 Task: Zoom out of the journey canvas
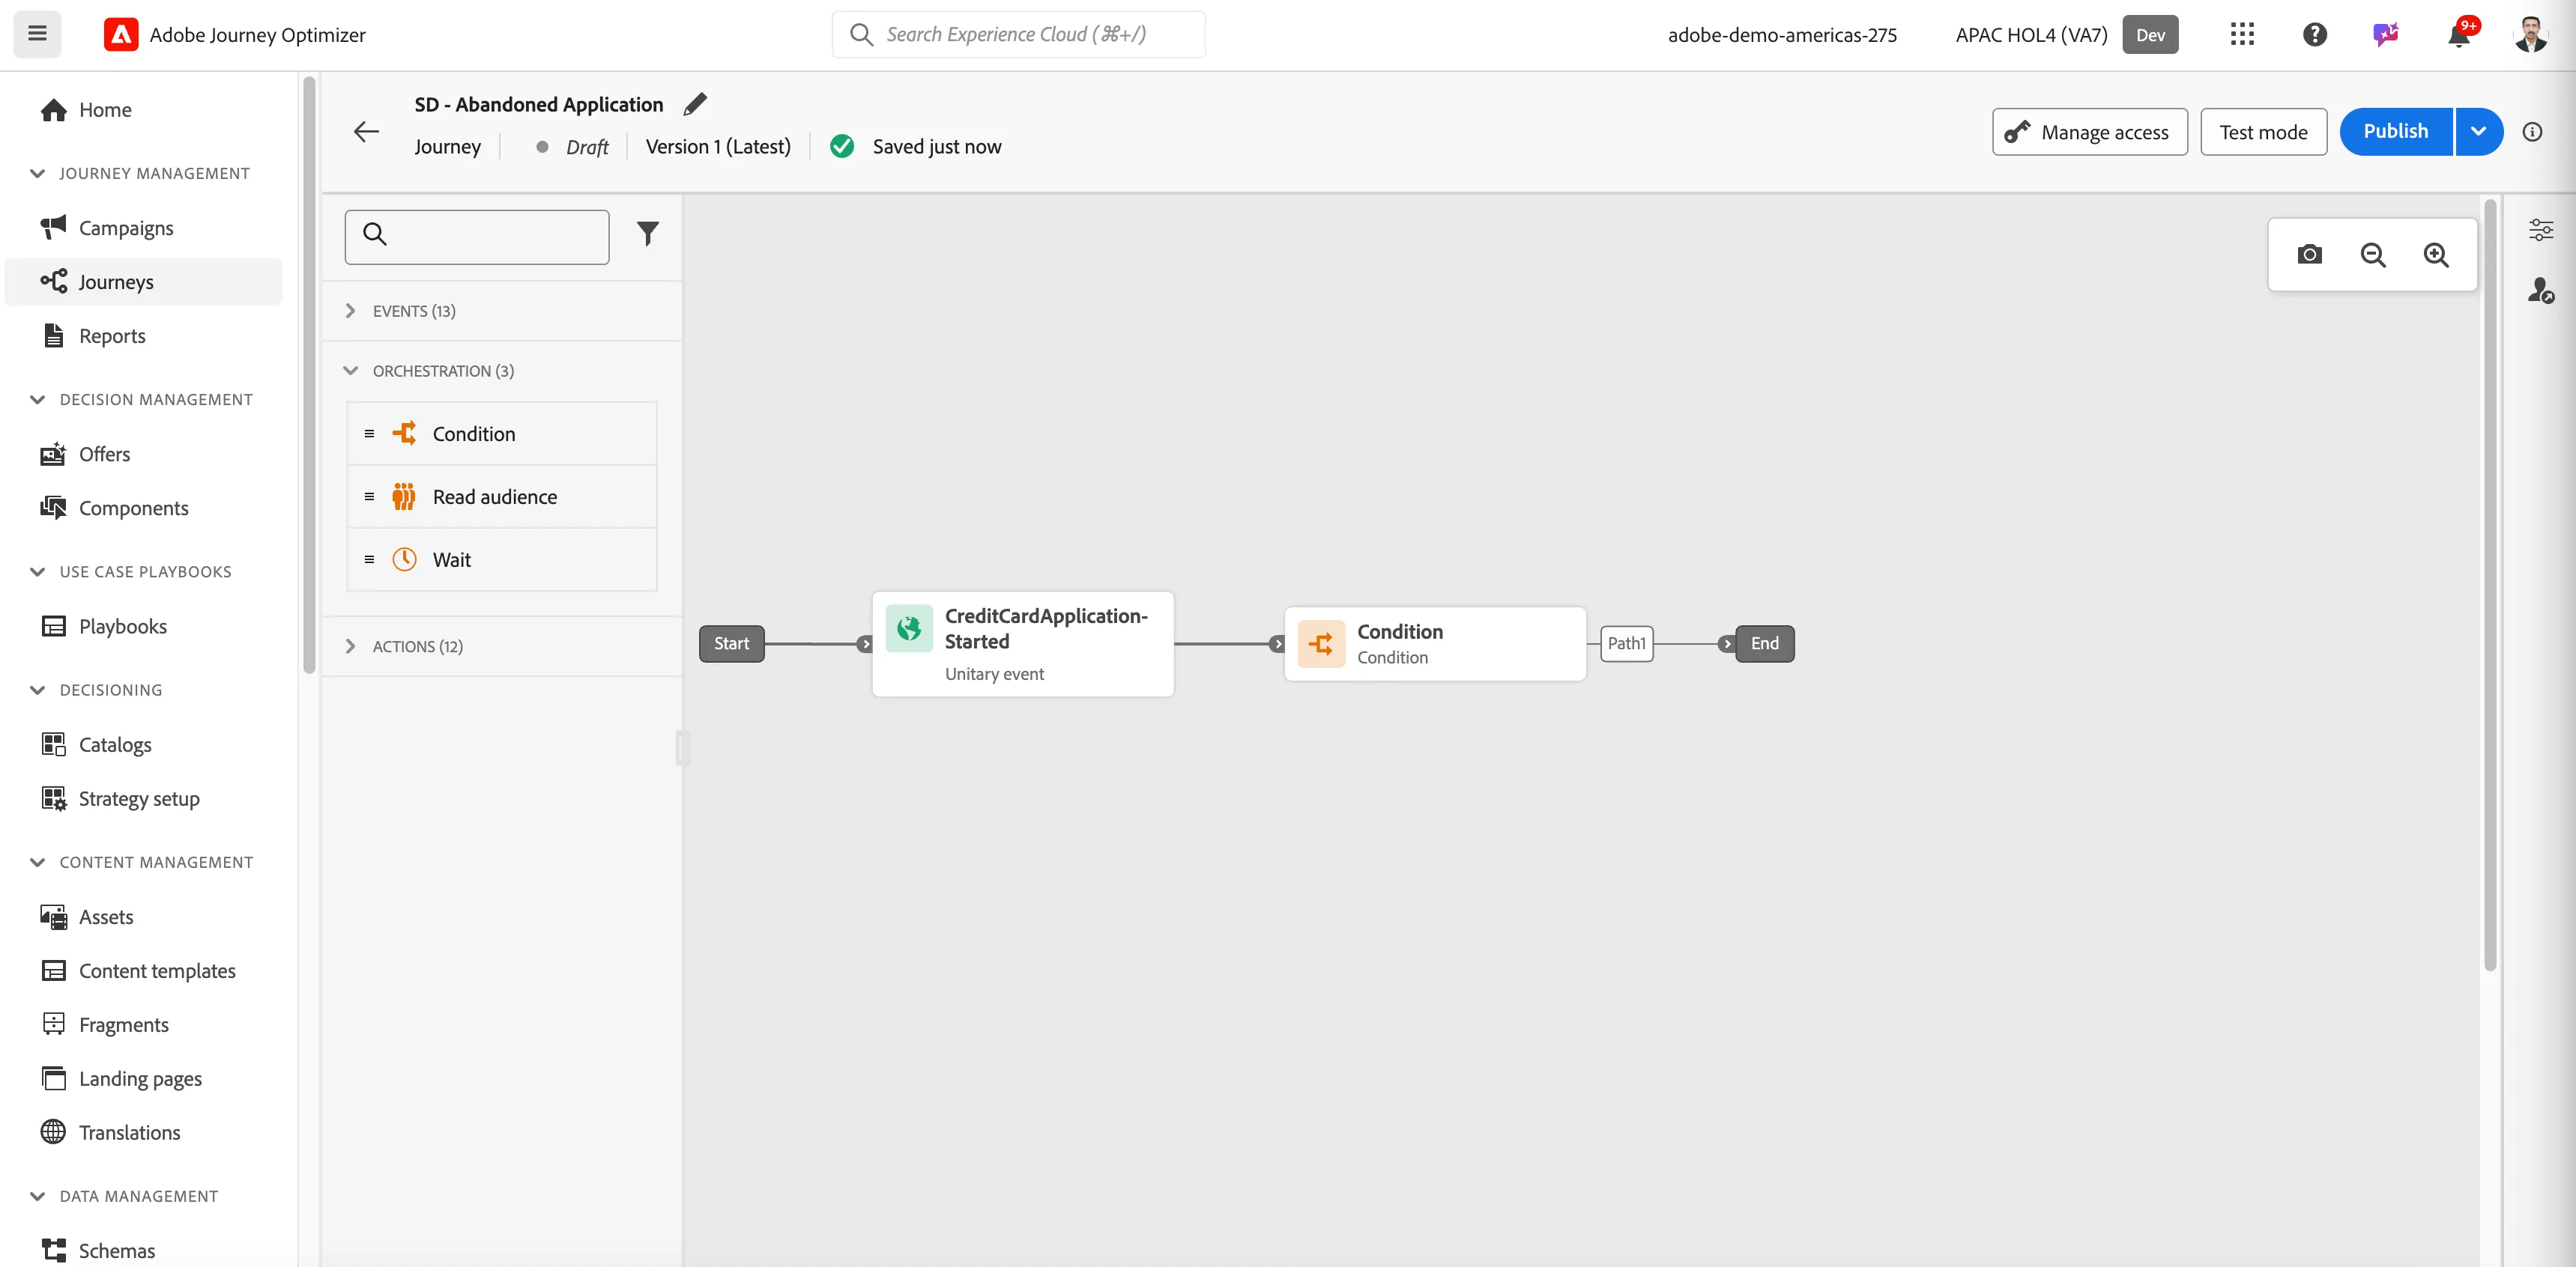pos(2372,255)
